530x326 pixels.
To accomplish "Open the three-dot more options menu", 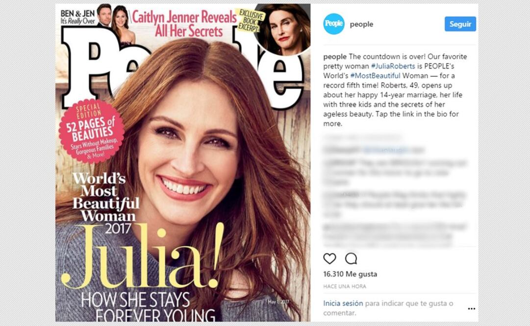I will click(472, 308).
